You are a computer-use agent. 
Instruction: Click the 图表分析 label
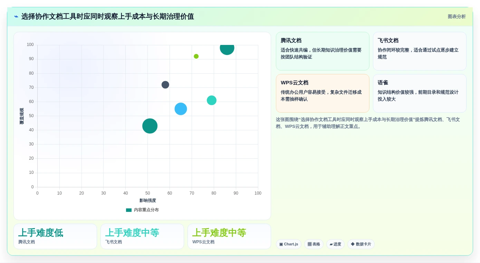click(x=457, y=17)
